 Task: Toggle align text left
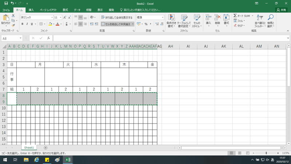[76, 24]
